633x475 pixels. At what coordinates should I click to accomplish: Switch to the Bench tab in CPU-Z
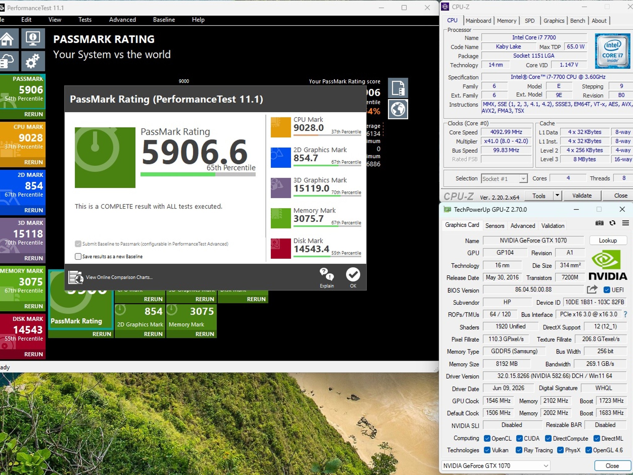click(577, 20)
